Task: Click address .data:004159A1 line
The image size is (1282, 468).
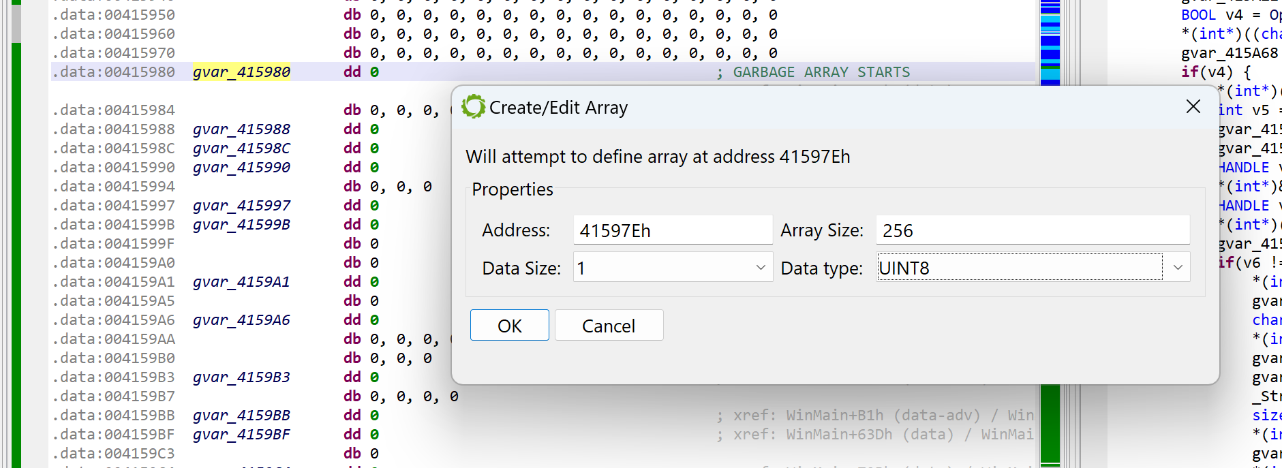Action: [x=113, y=282]
